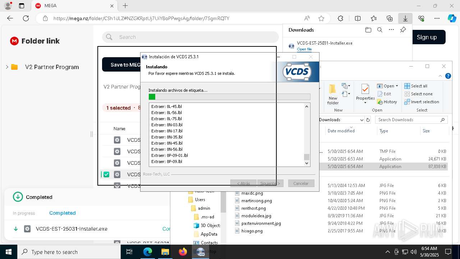
Task: Click Open file link for VCDS installer
Action: 304,49
